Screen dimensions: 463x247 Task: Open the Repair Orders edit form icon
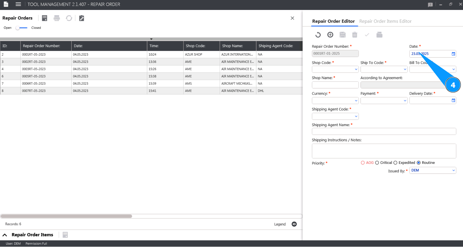point(82,18)
